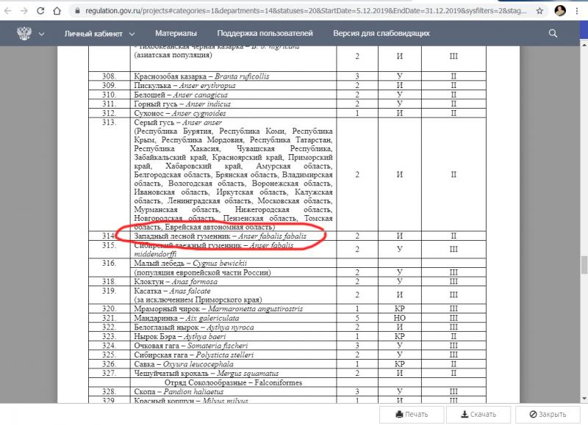Click the scrollbar down arrow
The width and height of the screenshot is (588, 425).
pos(584,399)
